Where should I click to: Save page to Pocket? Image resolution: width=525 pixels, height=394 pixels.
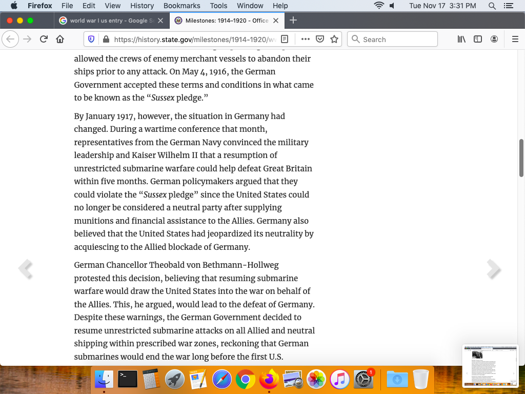[x=320, y=40]
